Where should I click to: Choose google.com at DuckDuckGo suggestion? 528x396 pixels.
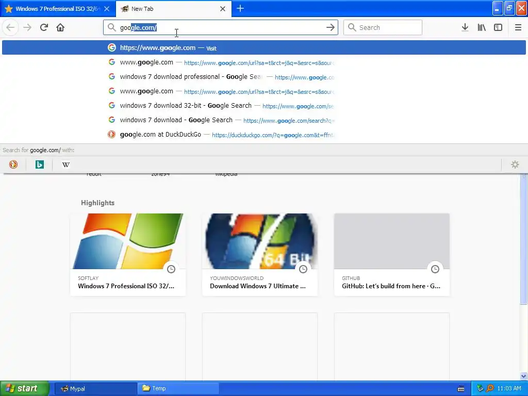point(263,135)
